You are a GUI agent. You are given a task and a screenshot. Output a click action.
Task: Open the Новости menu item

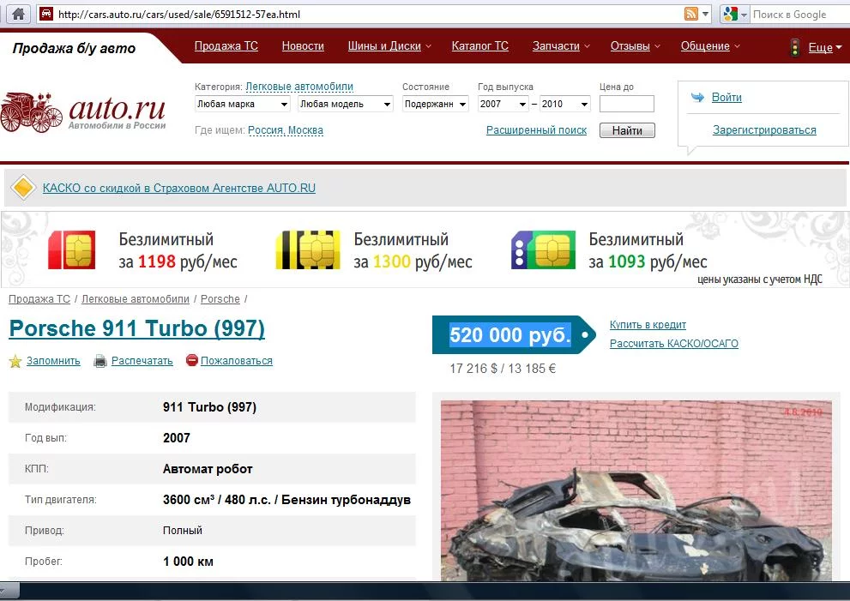tap(303, 46)
